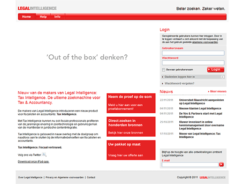Screen dimensions: 244x184
Task: Expand Wachtwoord vergeten?
Action: point(179,83)
